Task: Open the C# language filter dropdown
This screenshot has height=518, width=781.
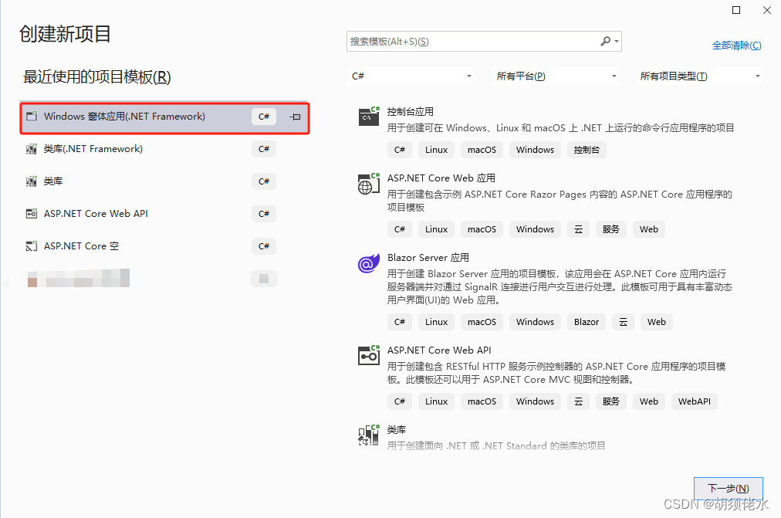Action: tap(410, 76)
